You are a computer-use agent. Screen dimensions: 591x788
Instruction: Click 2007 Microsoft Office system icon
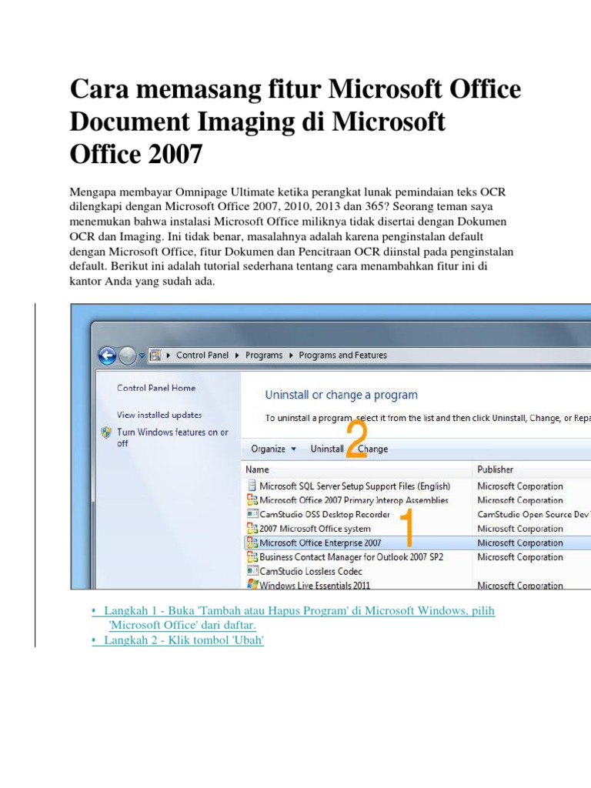[252, 529]
